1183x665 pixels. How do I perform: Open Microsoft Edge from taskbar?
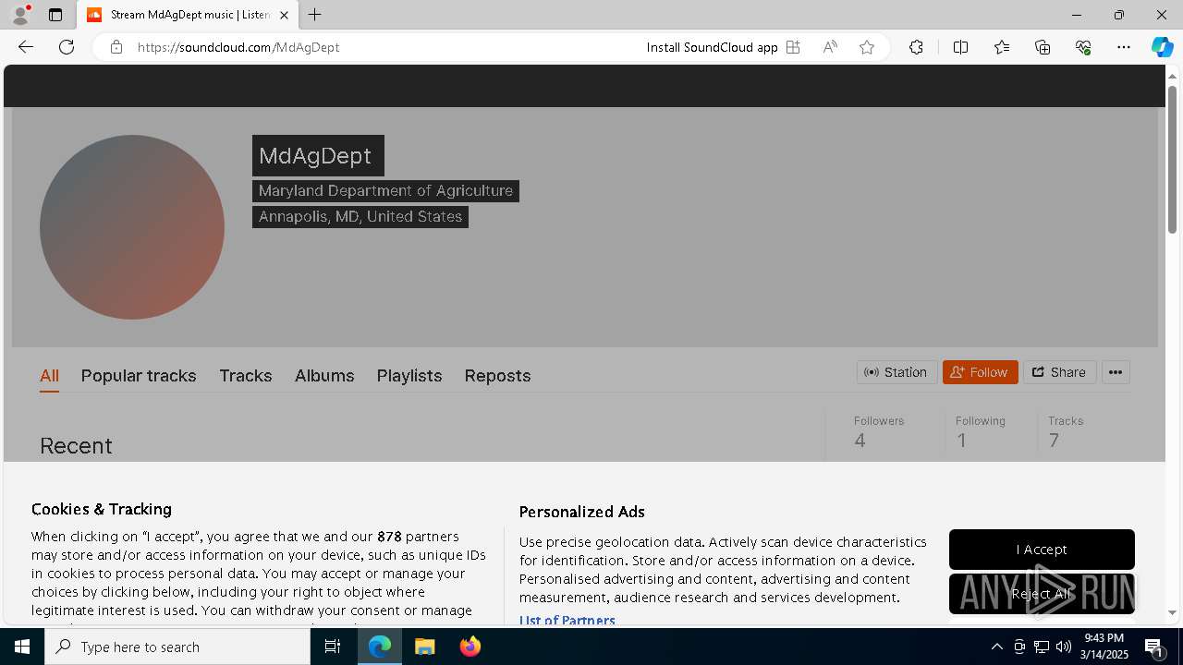(x=380, y=647)
